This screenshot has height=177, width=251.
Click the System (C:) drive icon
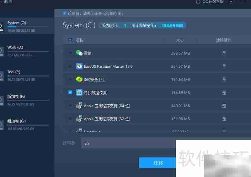[x=1, y=27]
